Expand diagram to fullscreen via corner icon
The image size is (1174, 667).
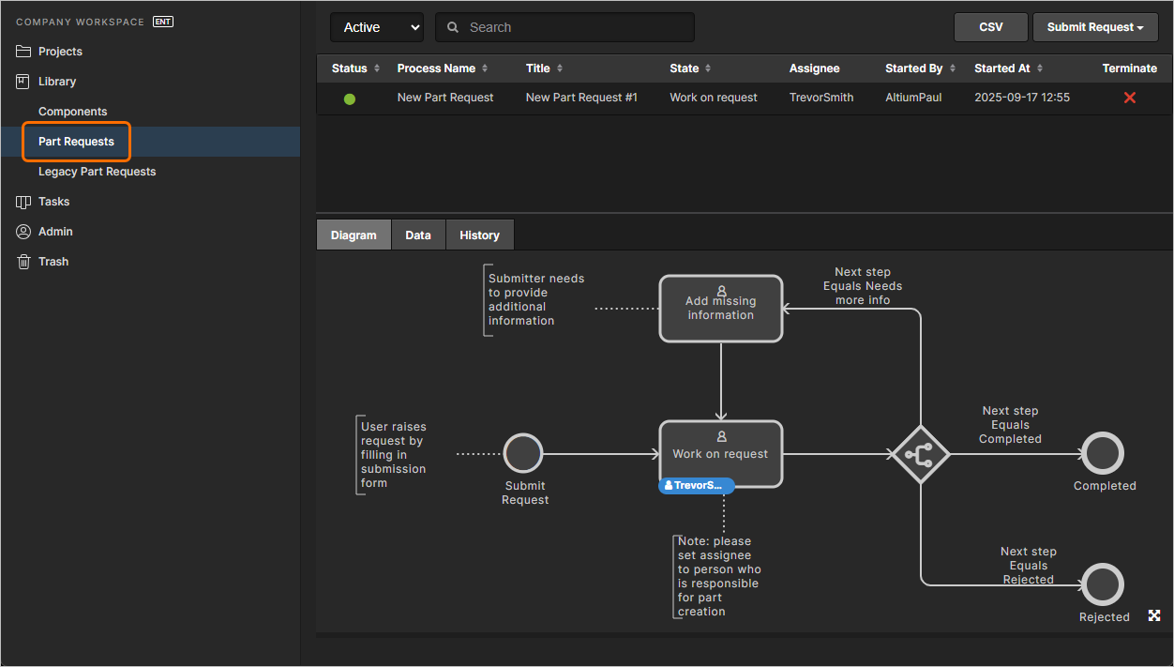1153,615
